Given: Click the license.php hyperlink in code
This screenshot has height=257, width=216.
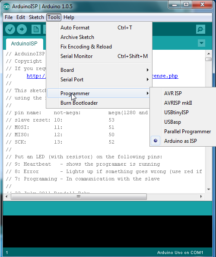Looking at the screenshot, I should pos(165,76).
